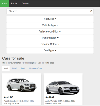The width and height of the screenshot is (100, 106).
Task: Switch to the BMW tab
Action: click(x=14, y=68)
